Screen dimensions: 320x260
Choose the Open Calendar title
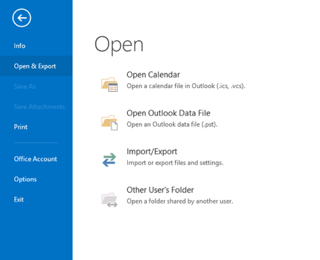click(x=153, y=75)
